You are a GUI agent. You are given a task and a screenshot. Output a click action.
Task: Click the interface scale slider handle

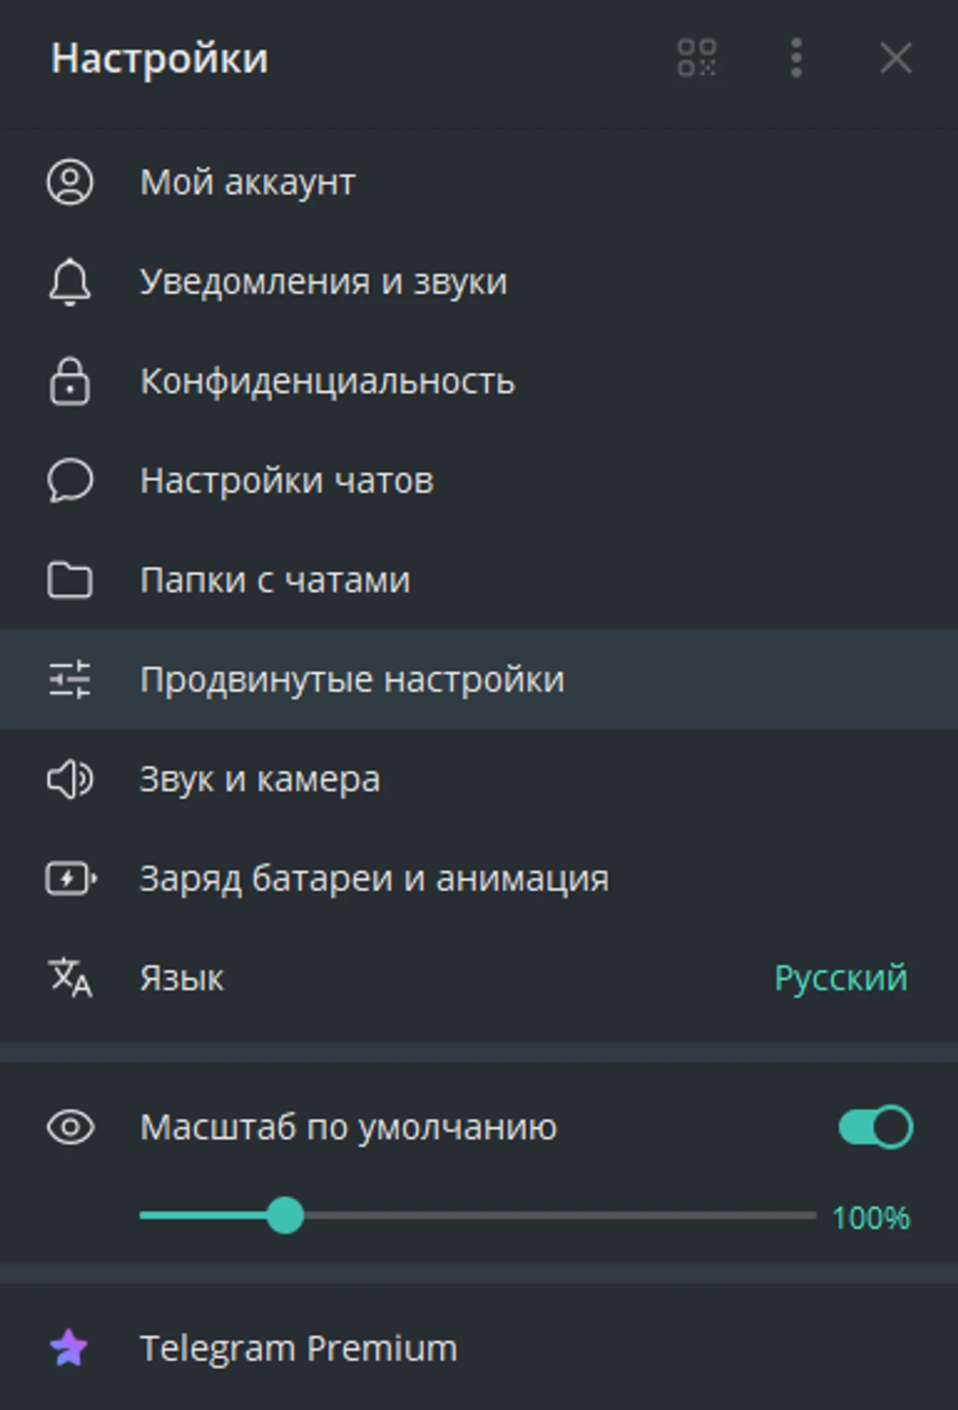tap(285, 1215)
